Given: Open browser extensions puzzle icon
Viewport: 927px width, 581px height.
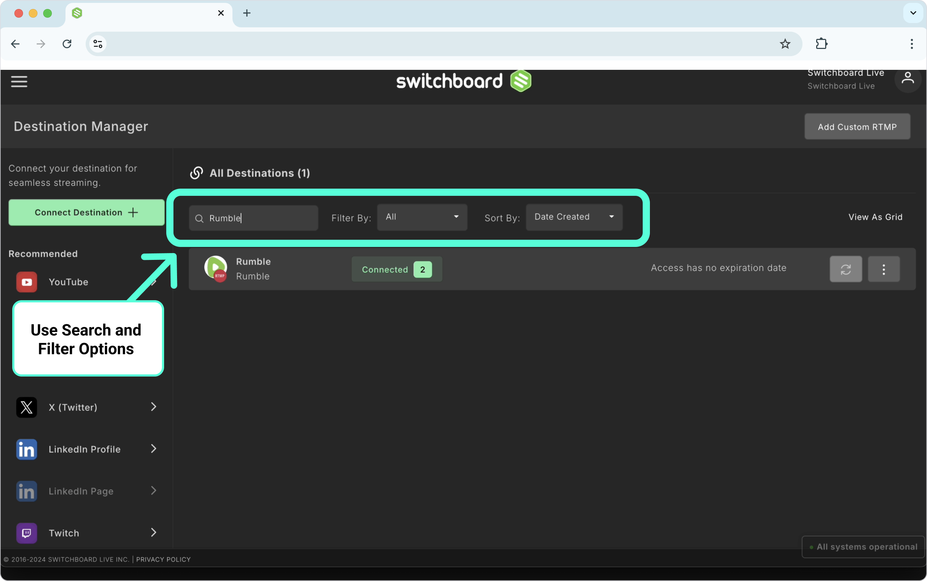Looking at the screenshot, I should pyautogui.click(x=822, y=44).
